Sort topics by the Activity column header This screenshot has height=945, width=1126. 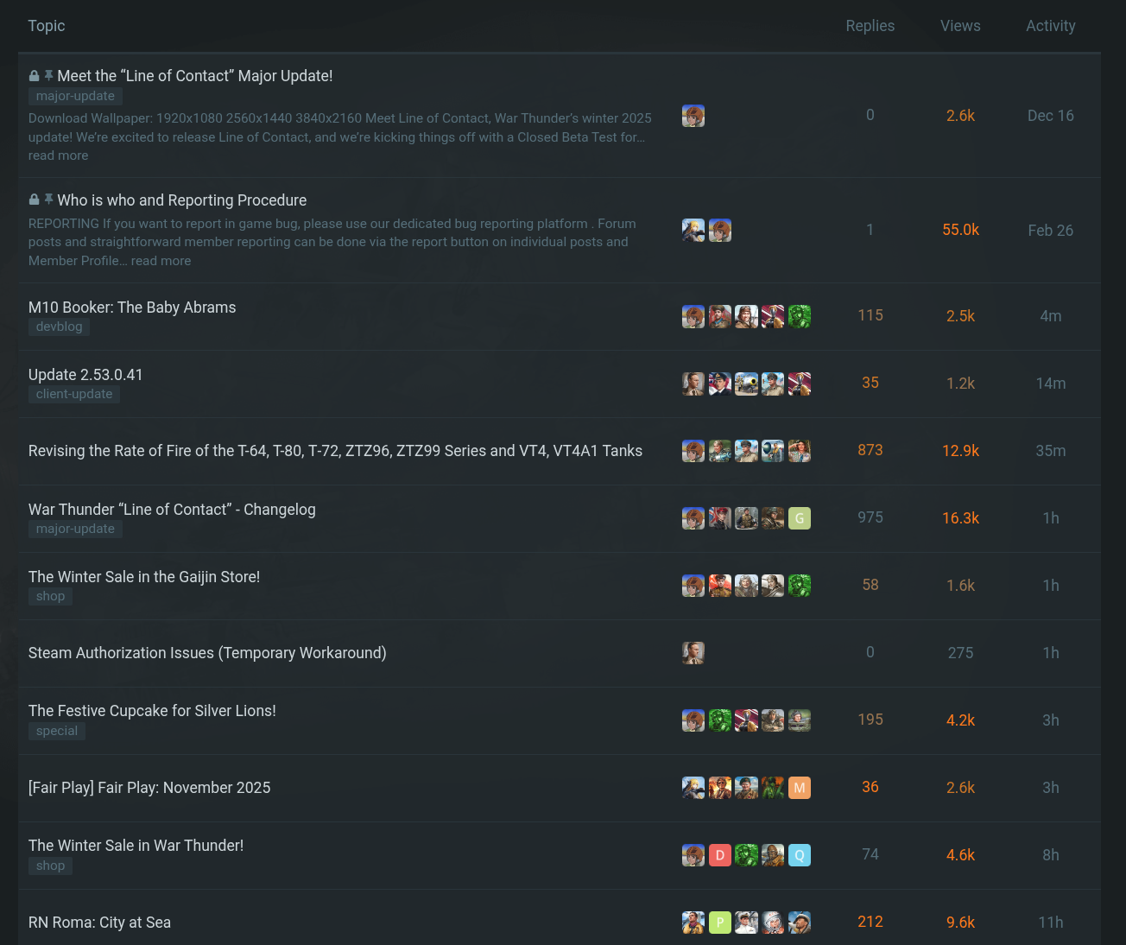coord(1051,26)
